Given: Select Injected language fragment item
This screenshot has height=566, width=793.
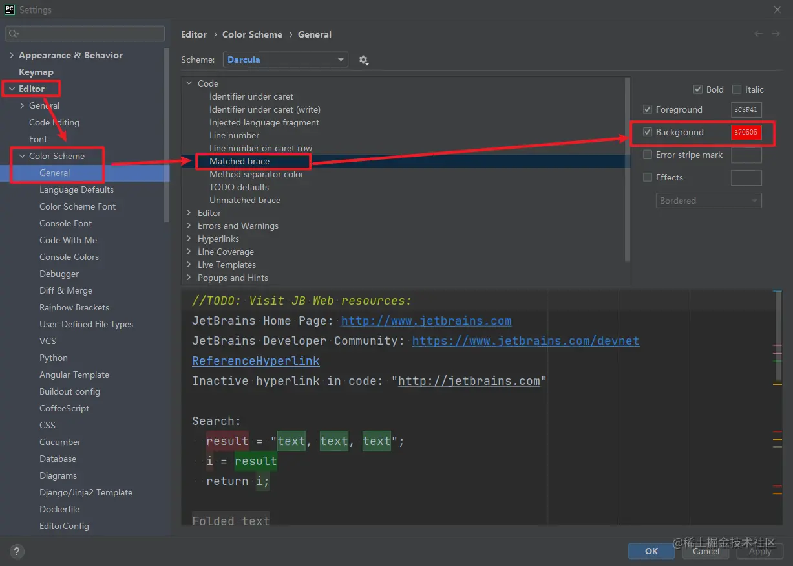Looking at the screenshot, I should [264, 122].
